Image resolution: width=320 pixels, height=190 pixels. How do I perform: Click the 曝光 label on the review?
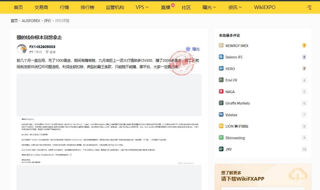[x=196, y=49]
